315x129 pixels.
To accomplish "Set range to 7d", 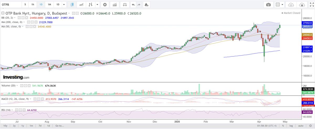I will point(40,126).
